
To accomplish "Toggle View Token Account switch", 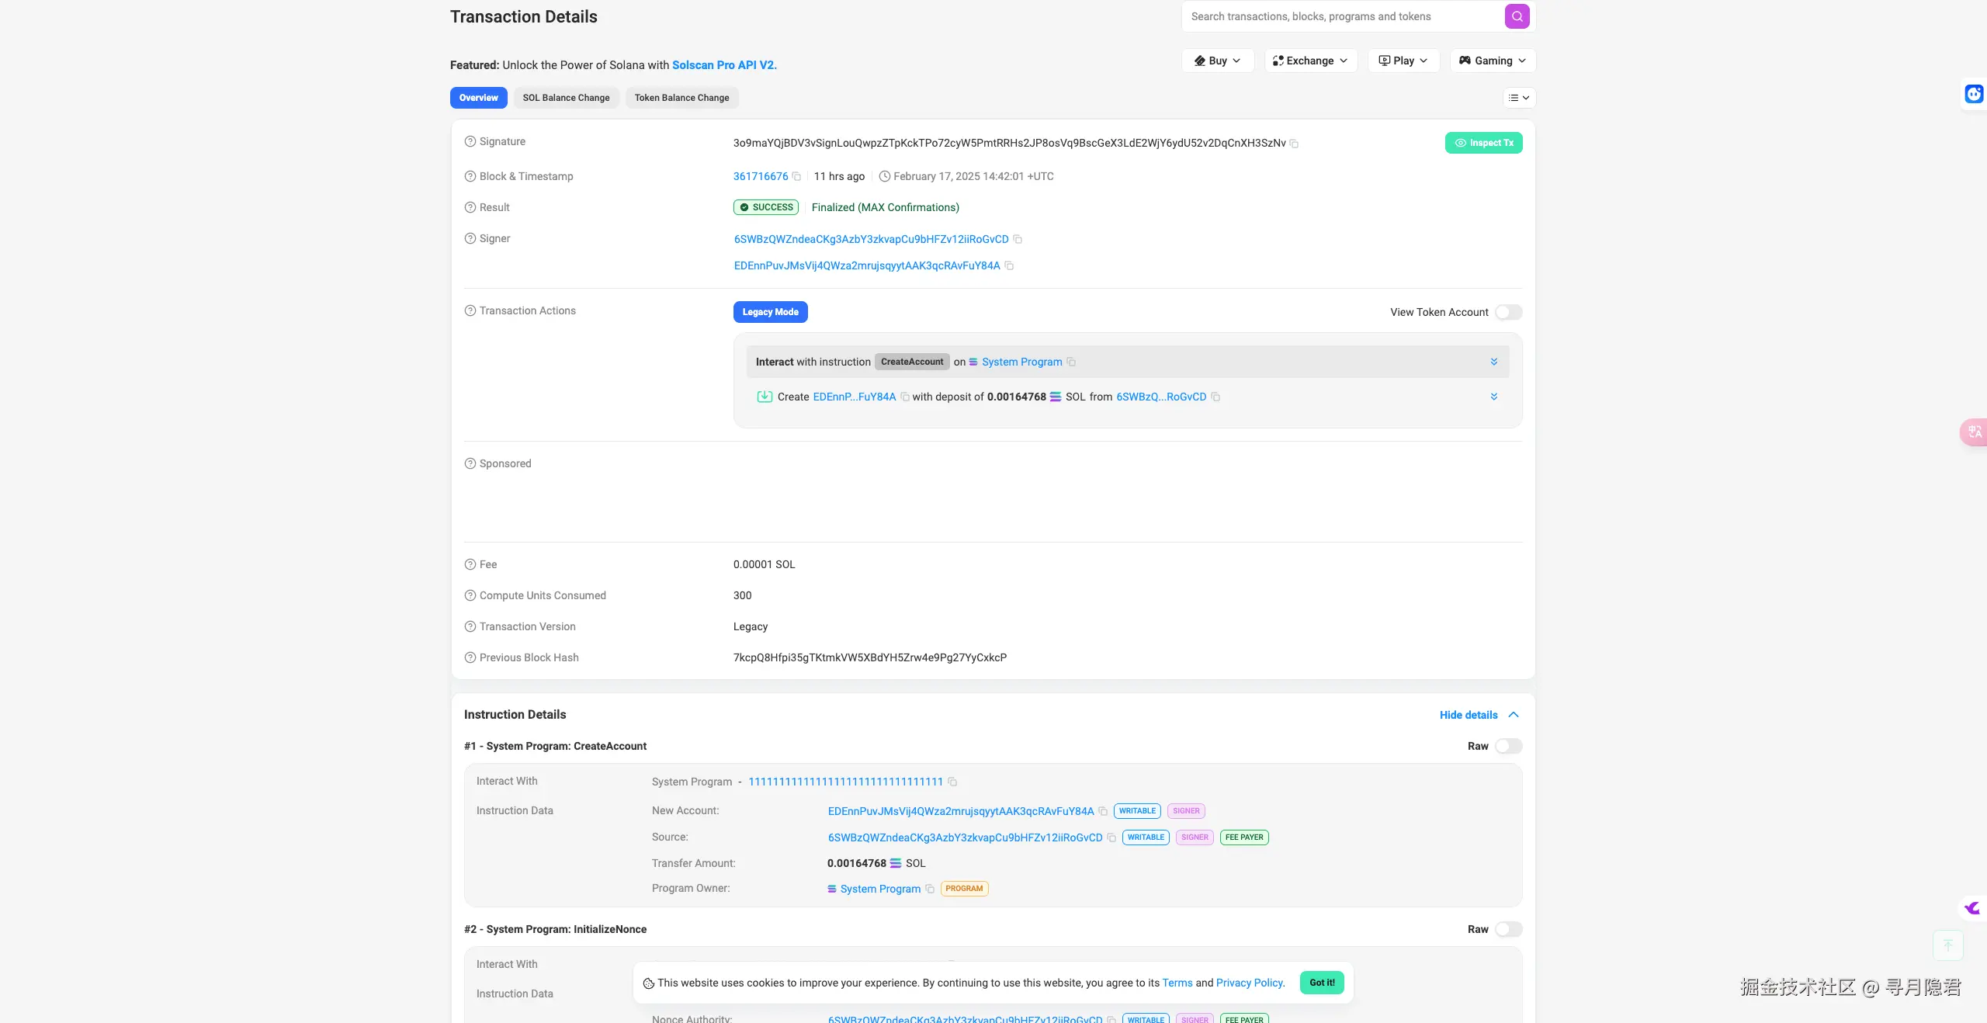I will [1508, 312].
